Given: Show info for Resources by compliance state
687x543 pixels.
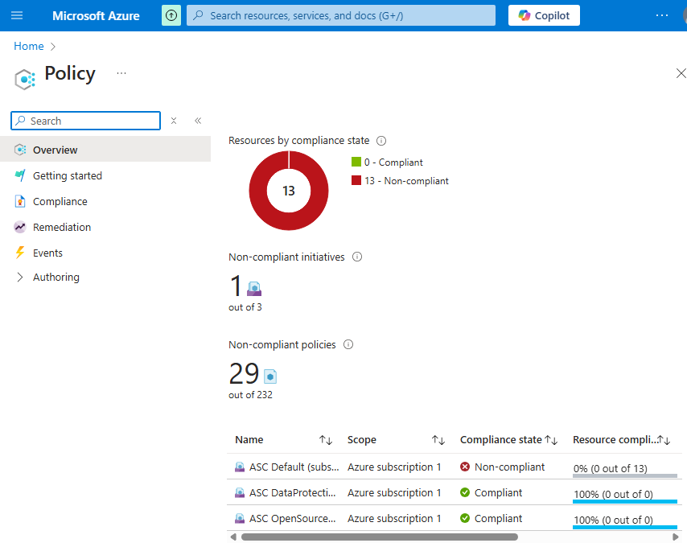Looking at the screenshot, I should click(x=381, y=141).
